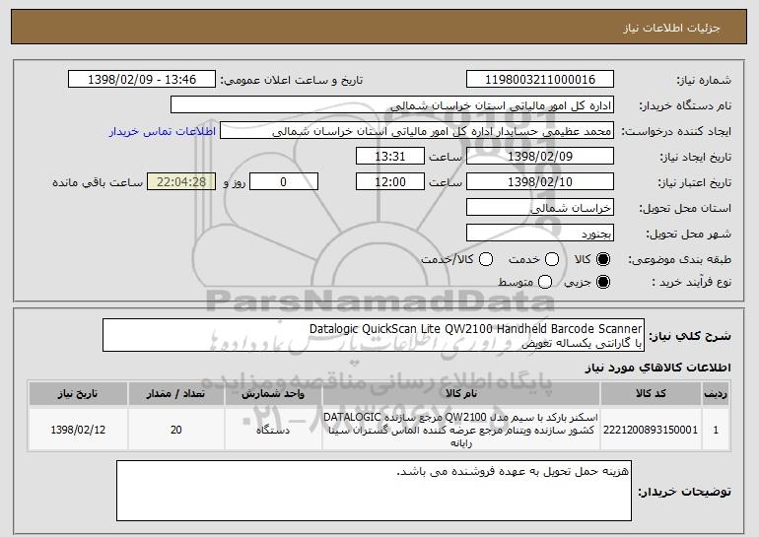This screenshot has width=759, height=537.
Task: Click the نام کالا column header
Action: (461, 394)
